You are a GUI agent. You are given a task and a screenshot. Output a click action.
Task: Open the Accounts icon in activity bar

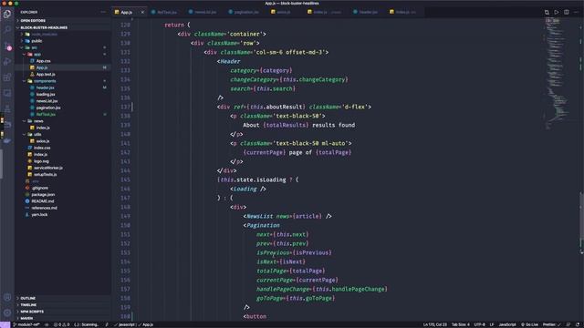(x=7, y=297)
